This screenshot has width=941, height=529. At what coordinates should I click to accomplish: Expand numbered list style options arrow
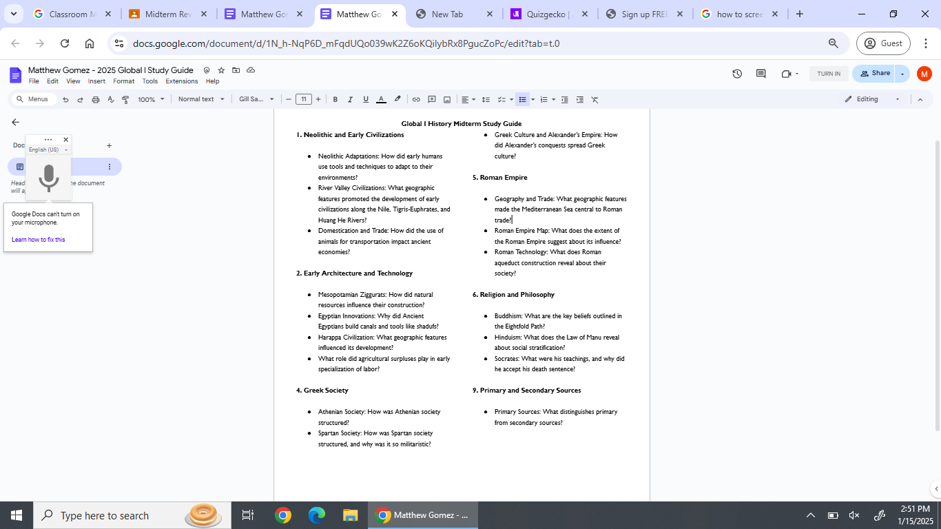coord(553,99)
